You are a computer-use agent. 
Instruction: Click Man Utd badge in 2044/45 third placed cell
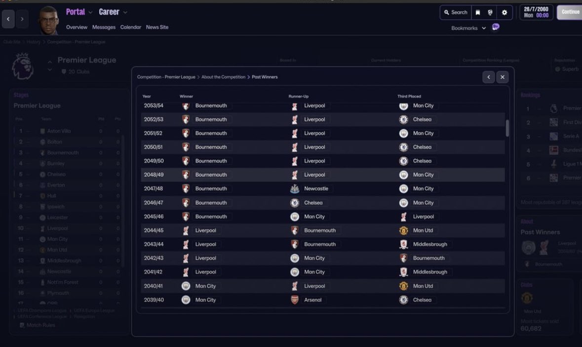coord(403,230)
